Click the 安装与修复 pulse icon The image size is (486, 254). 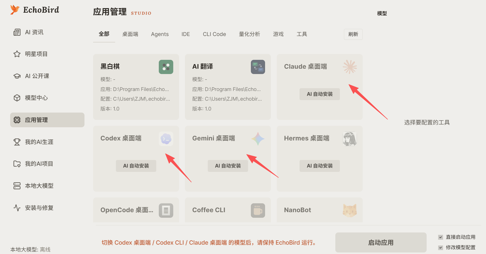tap(17, 208)
